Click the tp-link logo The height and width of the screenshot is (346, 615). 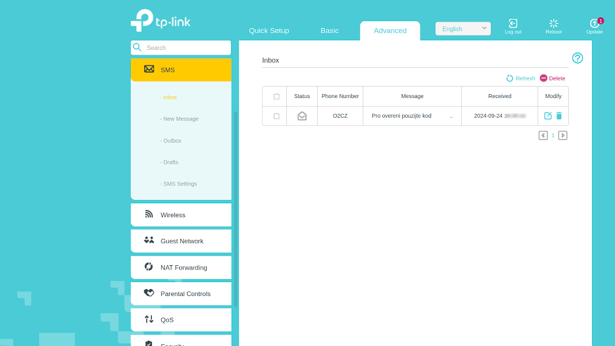[x=160, y=20]
